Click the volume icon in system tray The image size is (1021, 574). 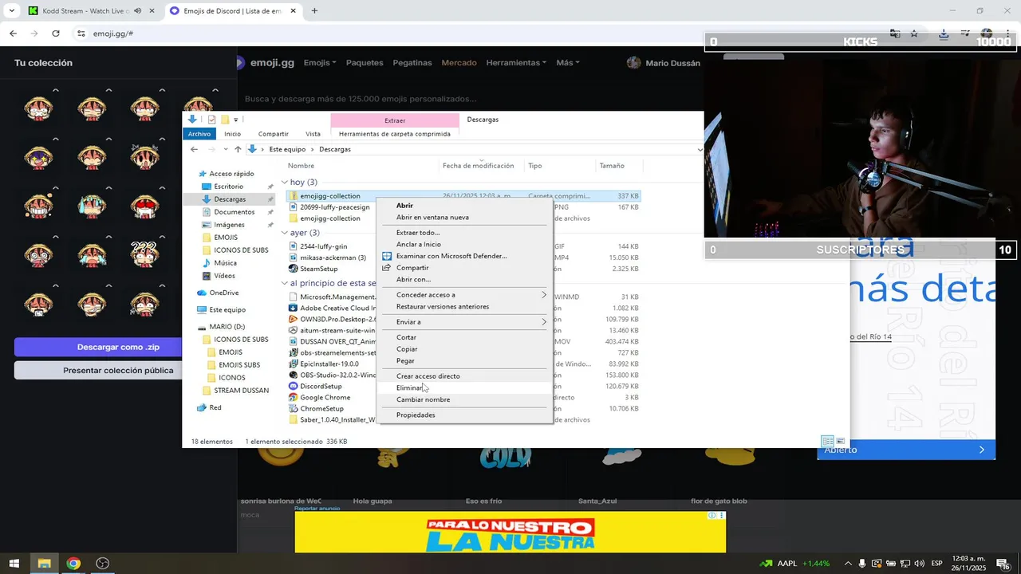tap(919, 564)
